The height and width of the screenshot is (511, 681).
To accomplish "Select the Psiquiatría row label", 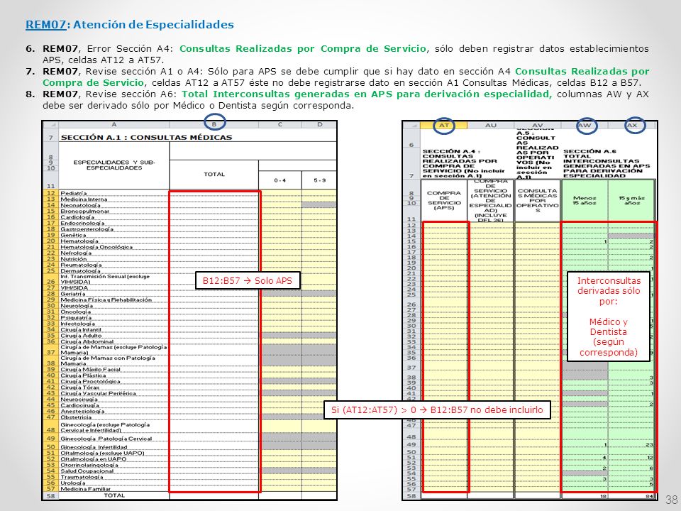I will click(x=74, y=318).
